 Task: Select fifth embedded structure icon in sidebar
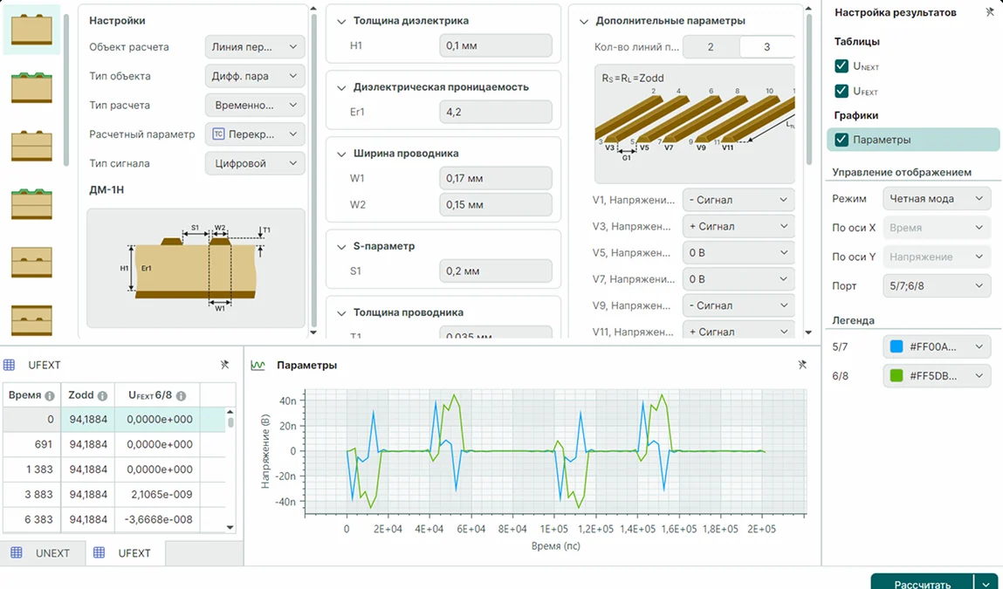point(31,262)
